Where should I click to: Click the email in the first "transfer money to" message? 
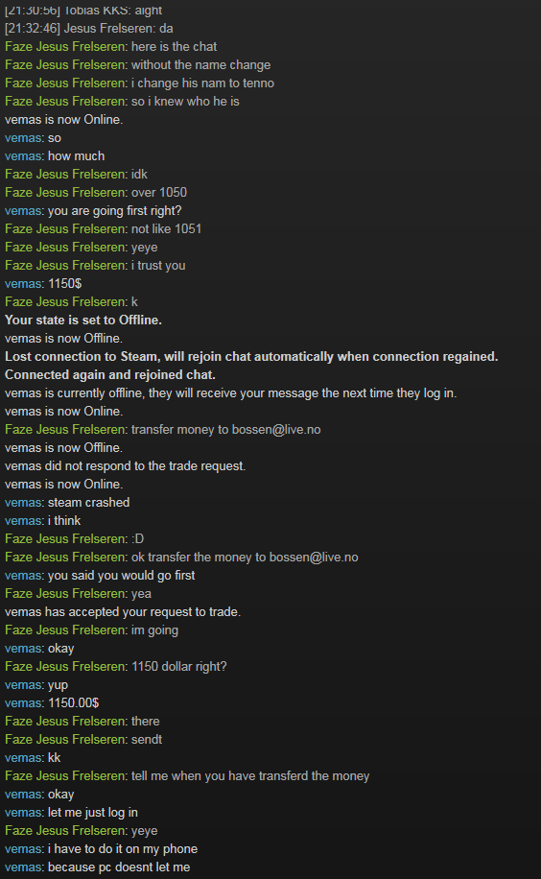tap(276, 429)
